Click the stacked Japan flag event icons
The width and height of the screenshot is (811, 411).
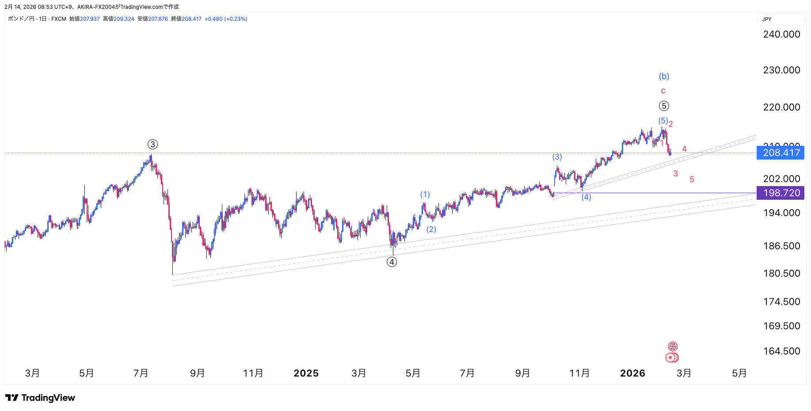[672, 358]
